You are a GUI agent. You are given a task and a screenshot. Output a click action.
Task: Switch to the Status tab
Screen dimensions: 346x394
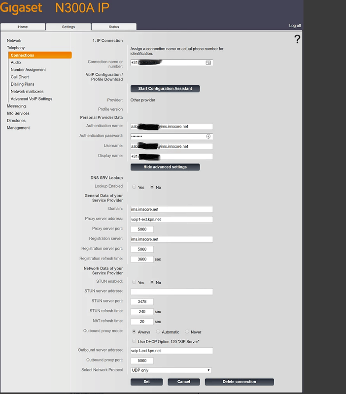(x=114, y=27)
